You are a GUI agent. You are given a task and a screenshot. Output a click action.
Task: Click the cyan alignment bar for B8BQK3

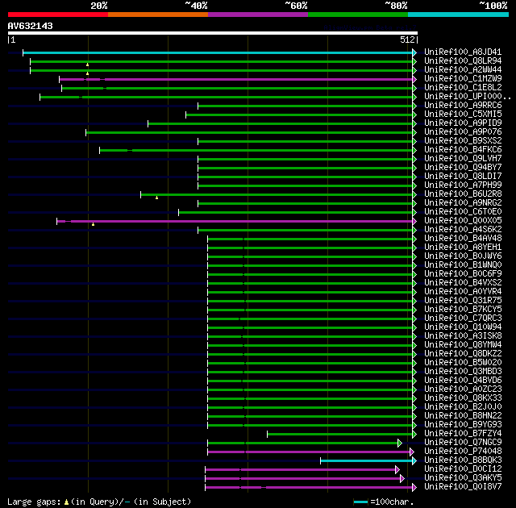click(366, 461)
